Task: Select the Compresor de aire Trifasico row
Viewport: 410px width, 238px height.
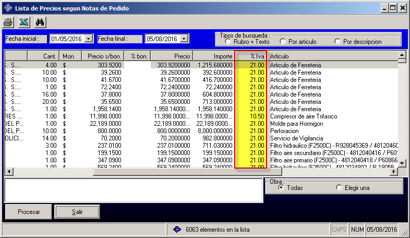Action: pos(303,116)
